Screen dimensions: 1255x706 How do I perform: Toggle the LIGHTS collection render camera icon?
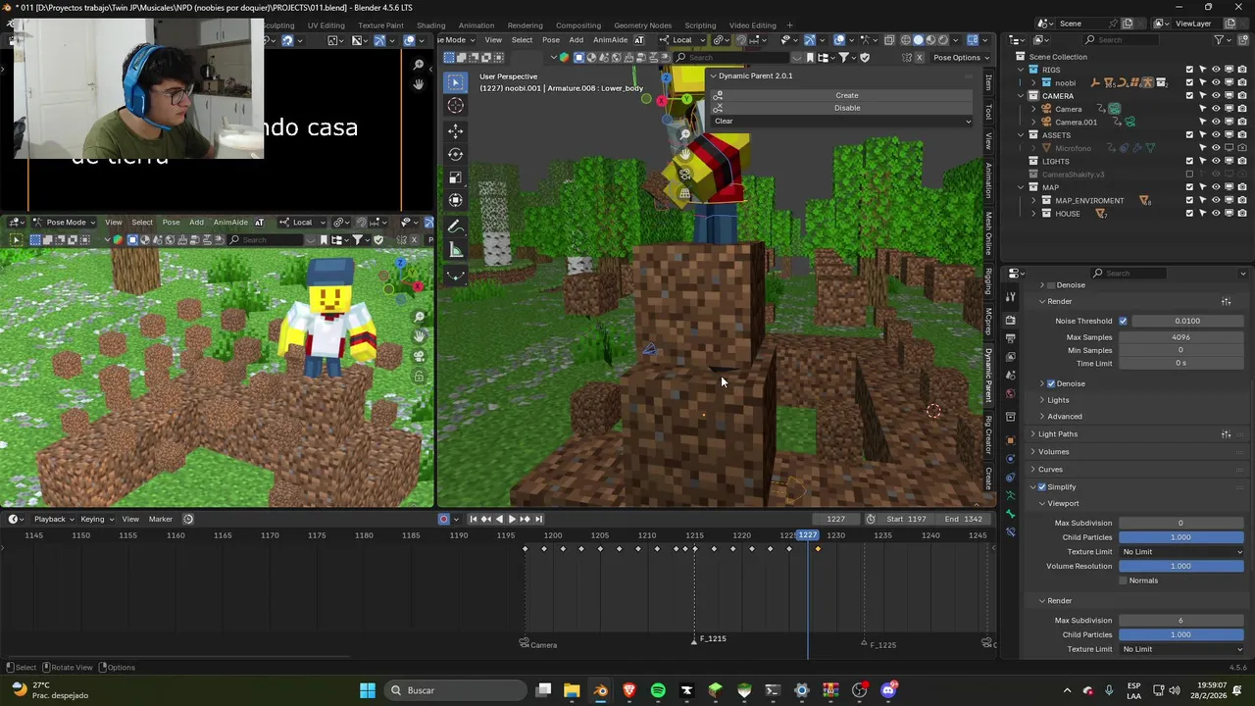pos(1242,161)
